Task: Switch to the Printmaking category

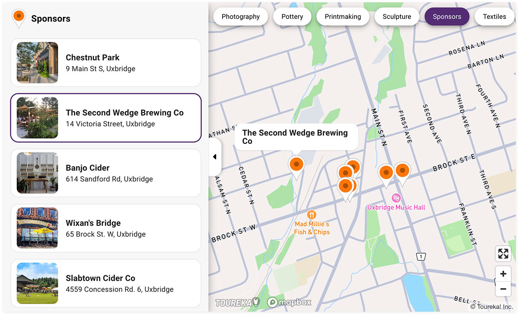Action: click(343, 17)
